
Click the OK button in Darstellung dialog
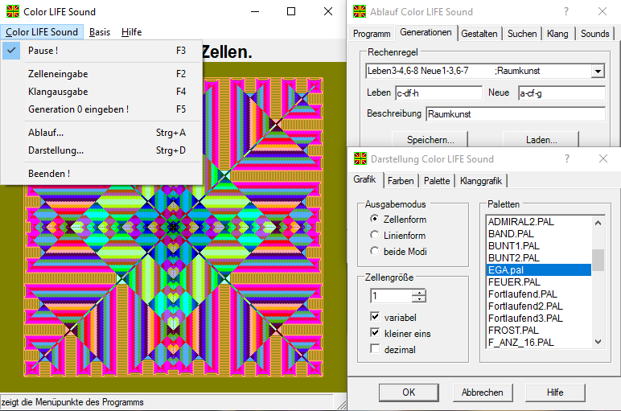point(409,393)
